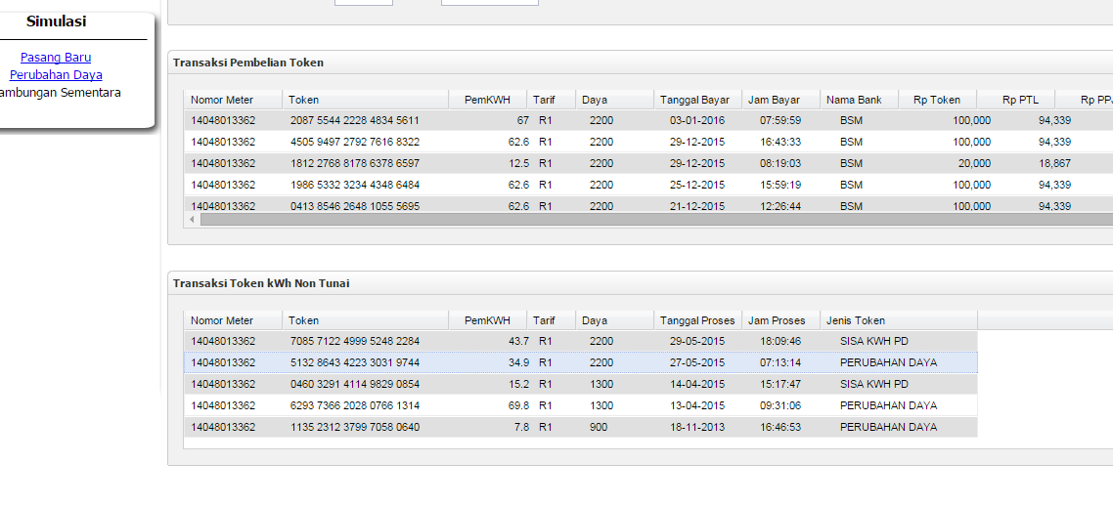
Task: Sort purchase table by Tanggal Bayar header
Action: [697, 100]
